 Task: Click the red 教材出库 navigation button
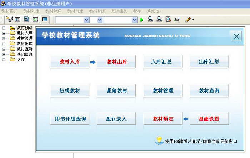[116, 61]
